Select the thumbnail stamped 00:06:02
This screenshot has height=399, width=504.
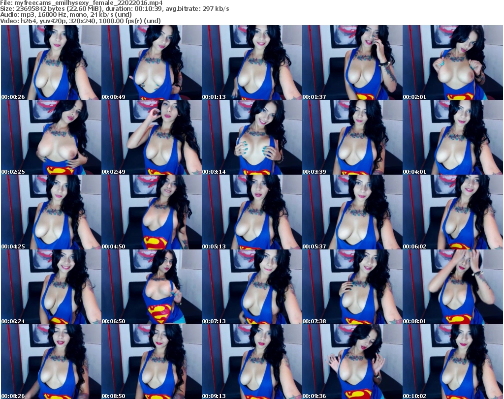[x=453, y=212]
